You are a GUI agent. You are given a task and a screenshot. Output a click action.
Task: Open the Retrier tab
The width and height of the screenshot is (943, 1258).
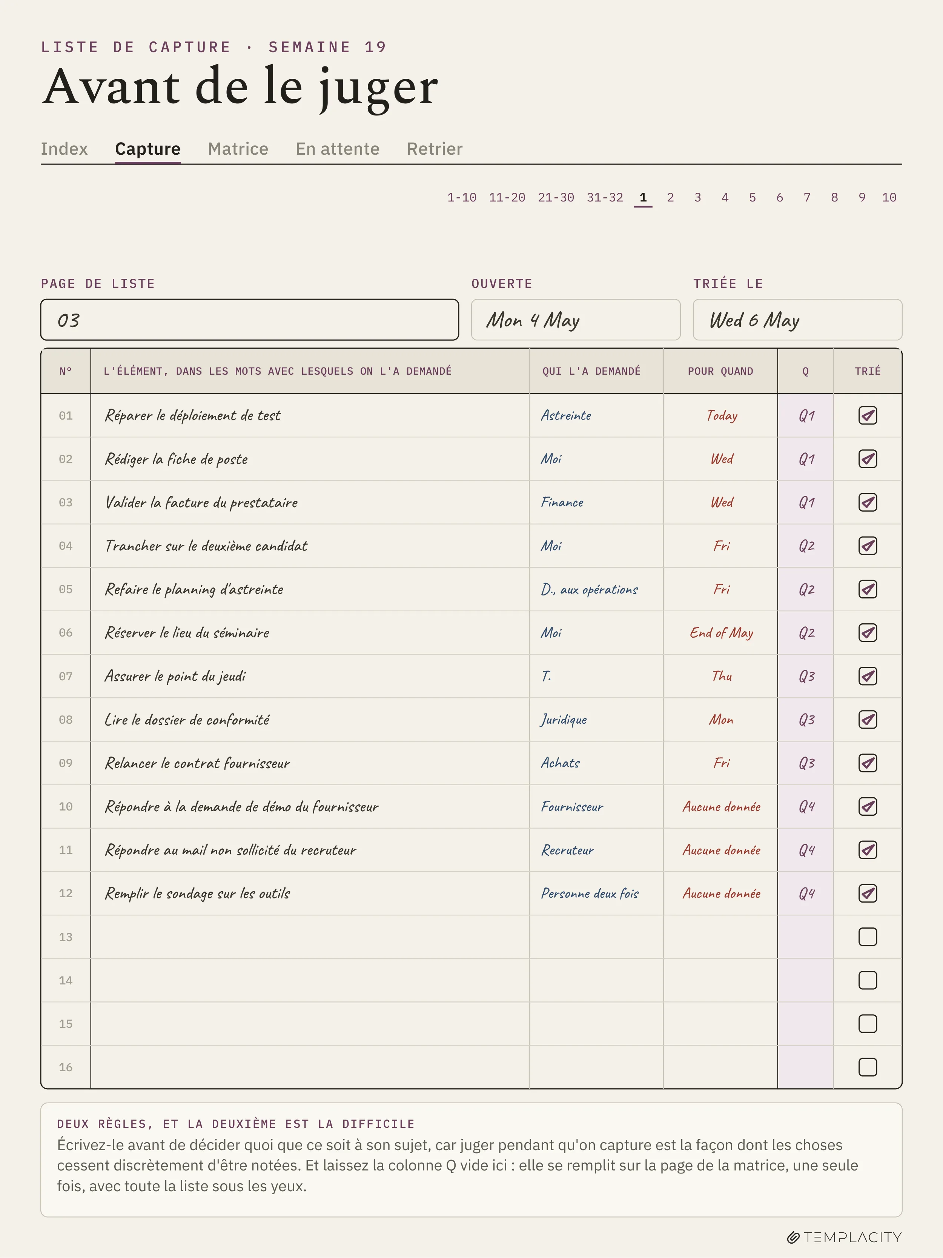pyautogui.click(x=434, y=148)
